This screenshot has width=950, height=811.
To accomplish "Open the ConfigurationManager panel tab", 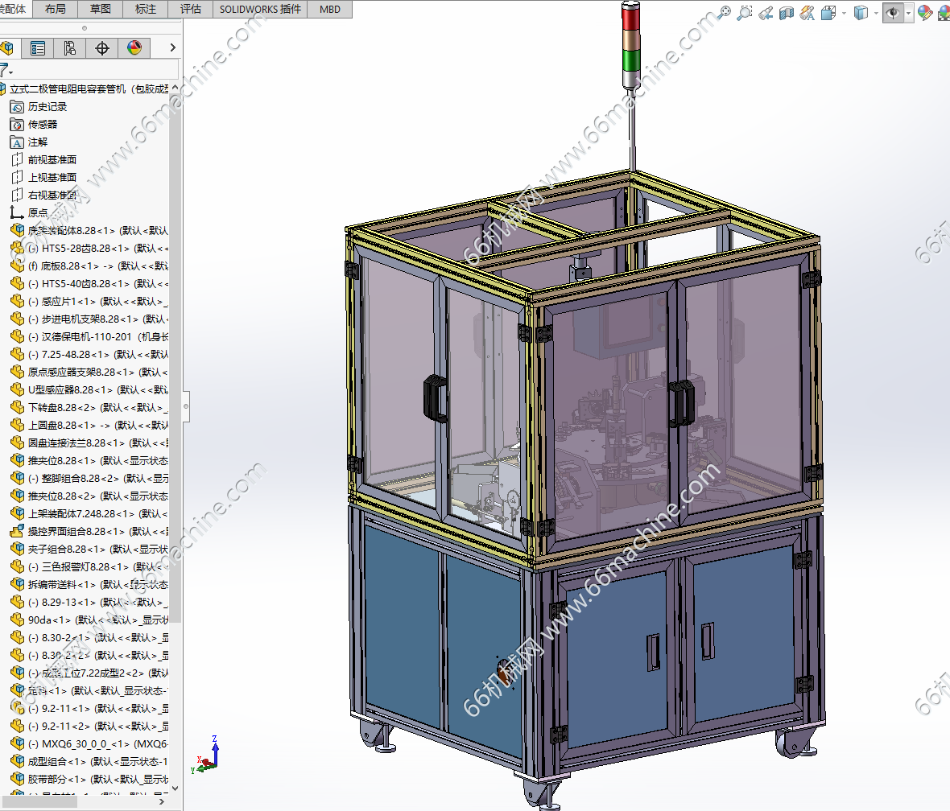I will pos(70,48).
